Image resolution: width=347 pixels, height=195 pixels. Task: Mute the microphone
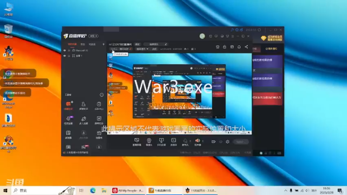click(185, 142)
